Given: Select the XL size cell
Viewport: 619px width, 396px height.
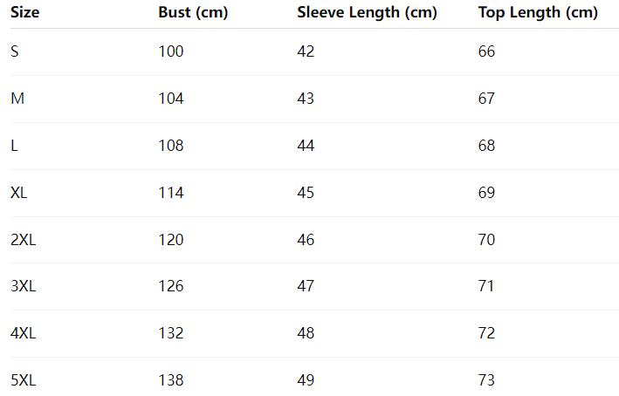Looking at the screenshot, I should 19,193.
